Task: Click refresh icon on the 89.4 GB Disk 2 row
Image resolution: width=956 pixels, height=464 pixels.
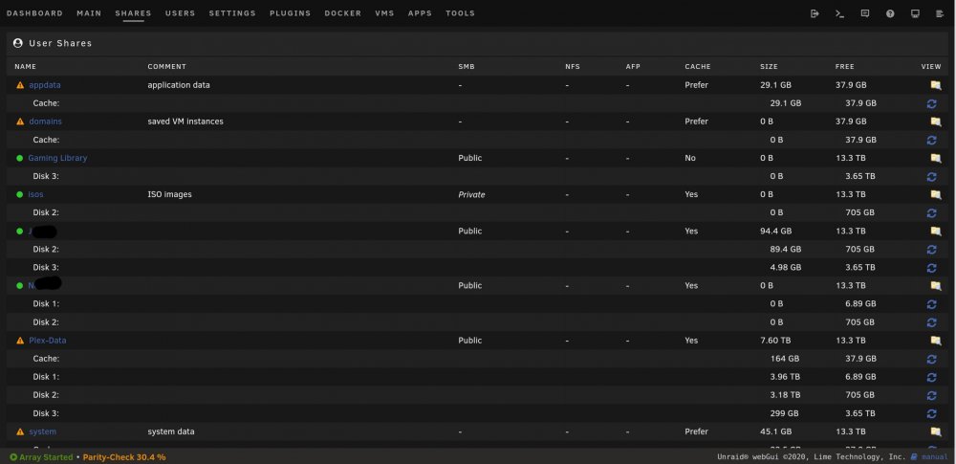Action: [931, 250]
